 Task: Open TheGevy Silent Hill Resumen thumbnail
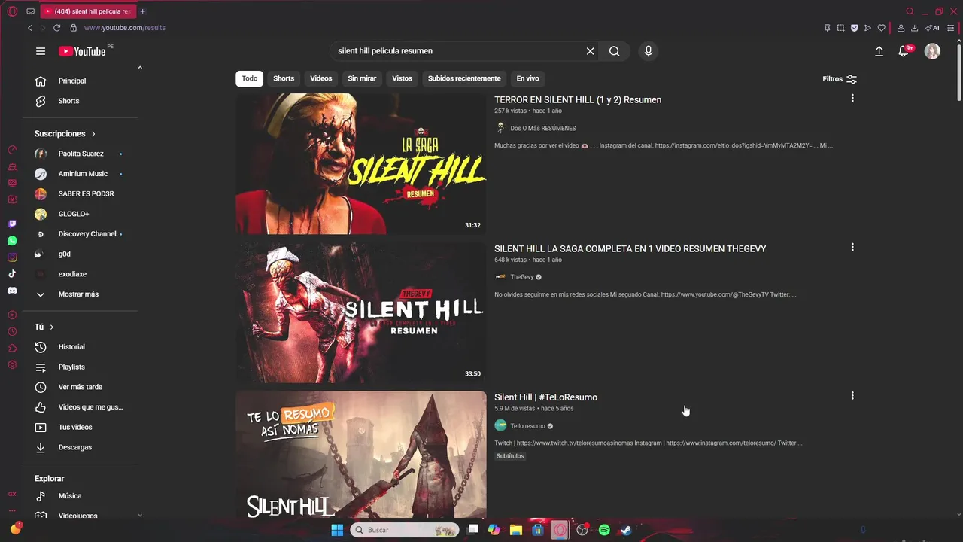click(361, 312)
